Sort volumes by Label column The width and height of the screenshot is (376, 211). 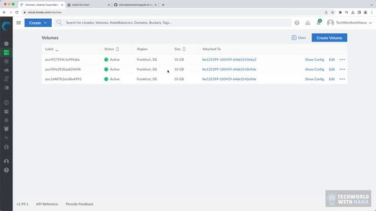tap(52, 49)
